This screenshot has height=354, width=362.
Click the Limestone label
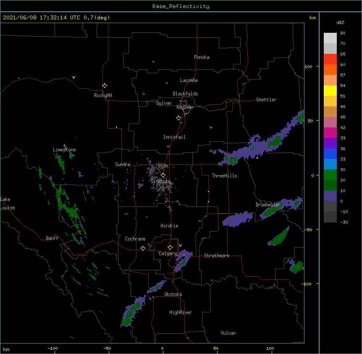(64, 150)
